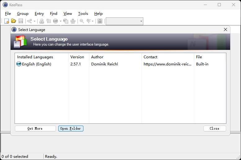
Task: Click the Installed Languages column header
Action: 35,57
